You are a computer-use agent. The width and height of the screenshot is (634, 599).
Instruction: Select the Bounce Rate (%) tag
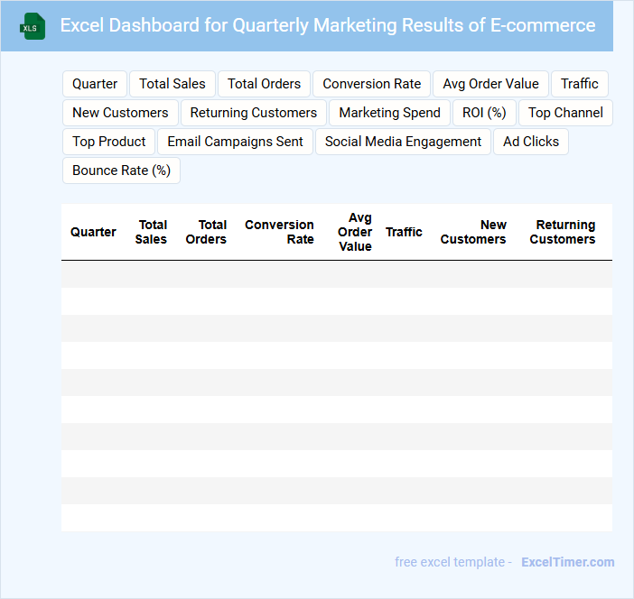coord(121,170)
